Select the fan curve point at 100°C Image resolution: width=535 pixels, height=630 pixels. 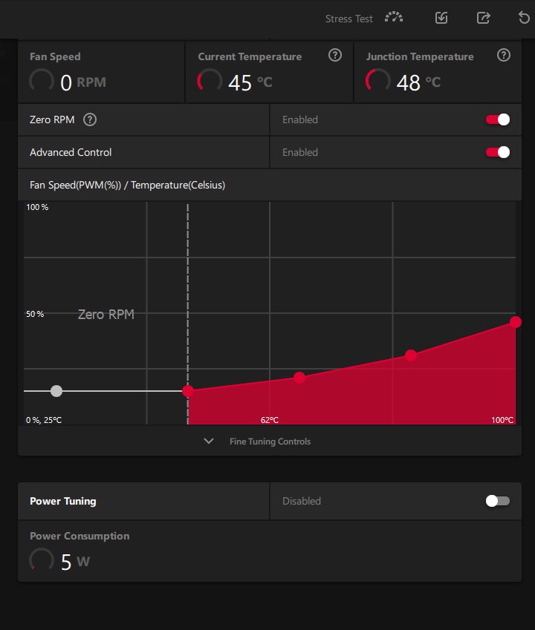pyautogui.click(x=516, y=322)
